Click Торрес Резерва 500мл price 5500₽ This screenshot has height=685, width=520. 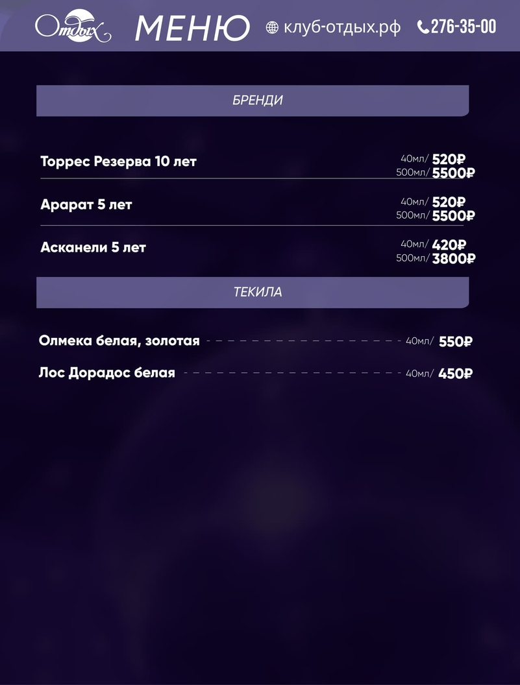pos(453,173)
